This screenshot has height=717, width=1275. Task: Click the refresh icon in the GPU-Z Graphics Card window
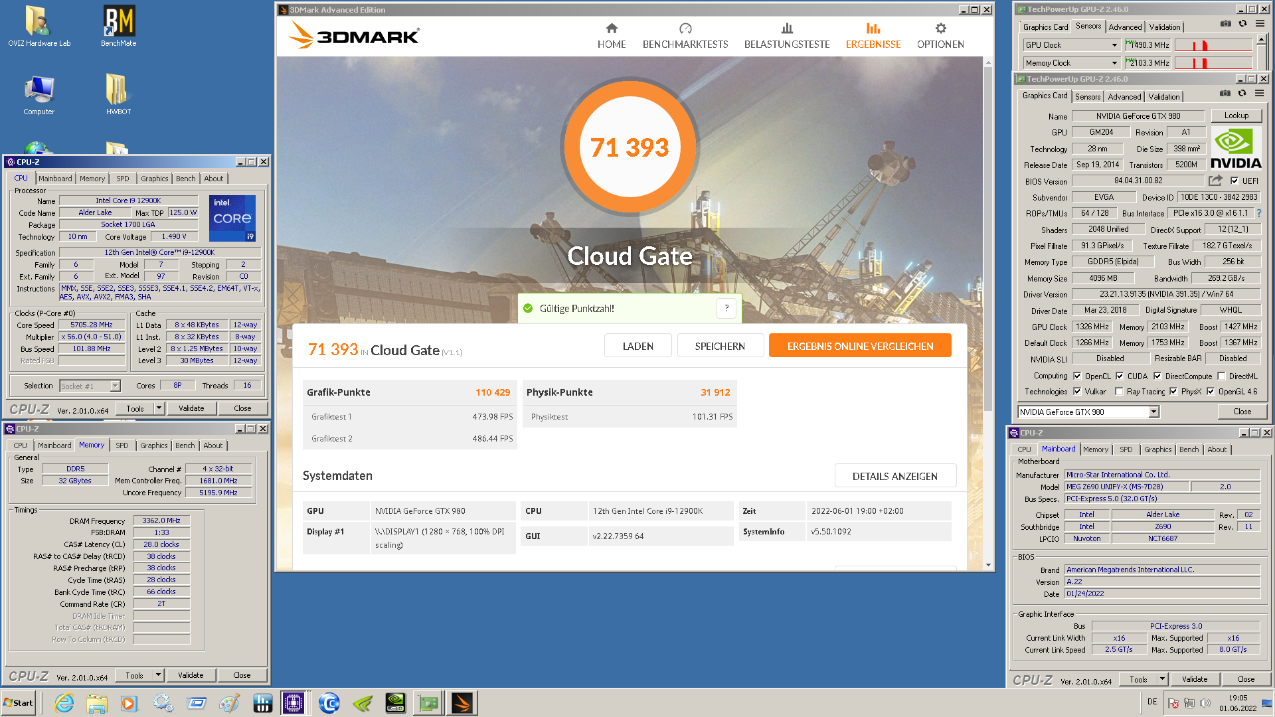point(1242,94)
